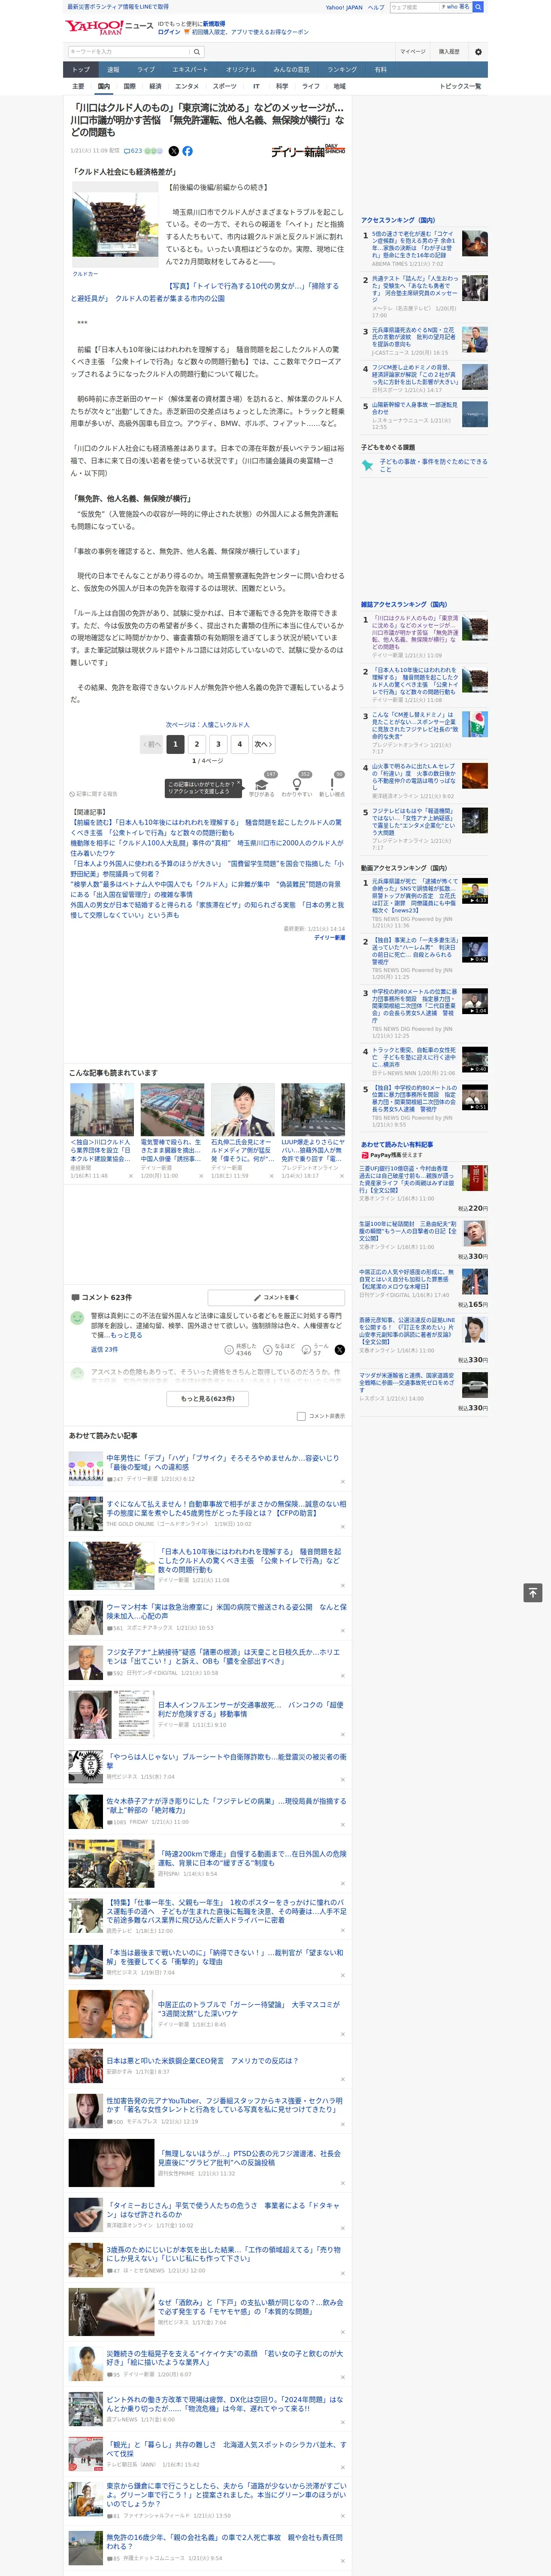Open settings via the gear icon
The image size is (551, 2576).
coord(478,52)
